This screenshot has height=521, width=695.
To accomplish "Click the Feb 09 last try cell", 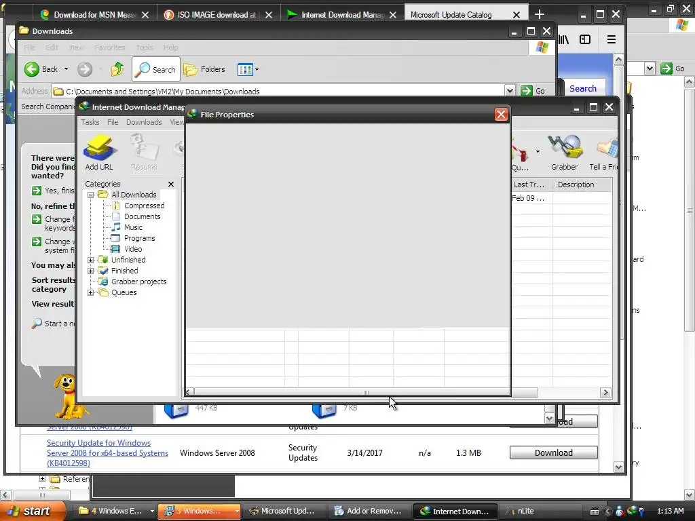I will pyautogui.click(x=531, y=198).
